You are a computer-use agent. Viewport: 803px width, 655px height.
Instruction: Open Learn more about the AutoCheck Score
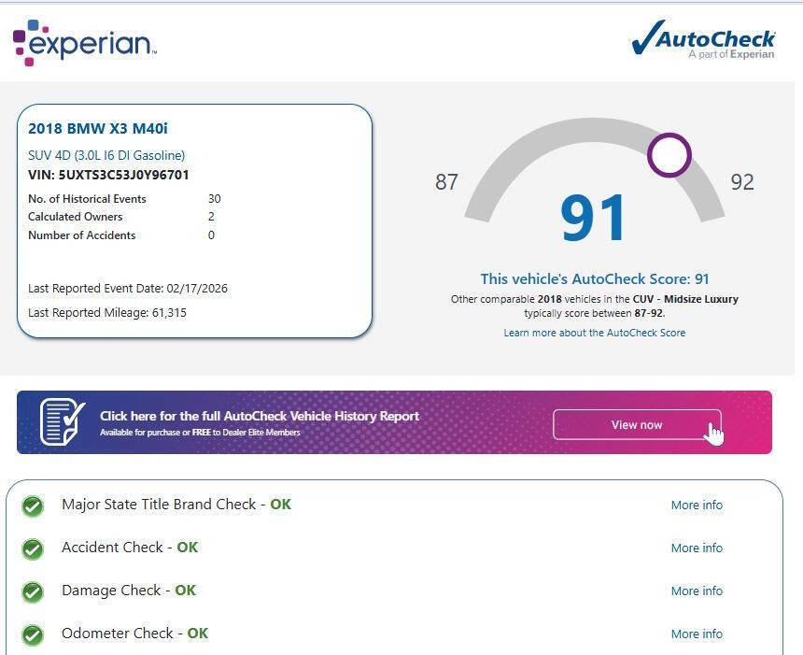point(594,333)
